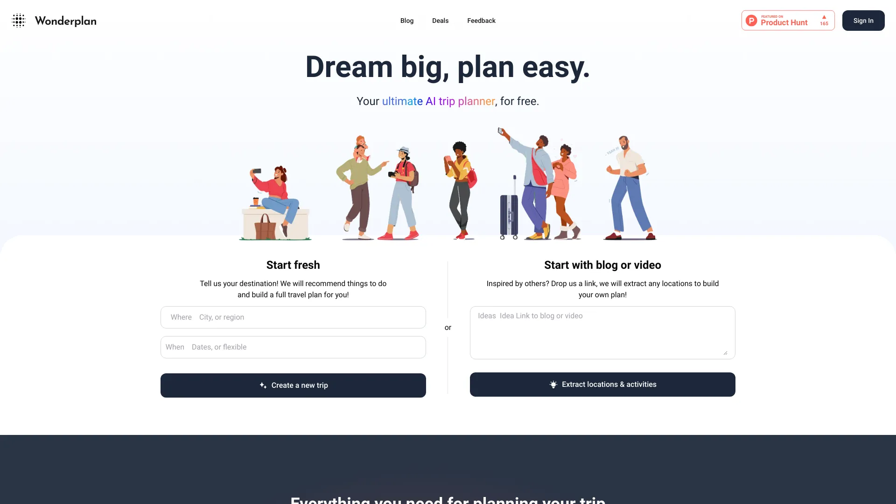Click the Create a new trip button
This screenshot has width=896, height=504.
[293, 385]
